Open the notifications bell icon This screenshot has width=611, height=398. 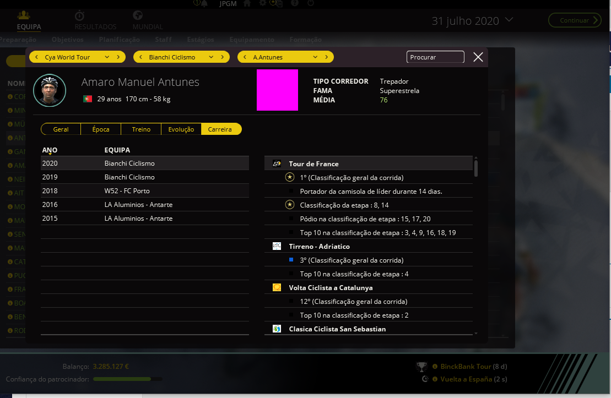(204, 3)
